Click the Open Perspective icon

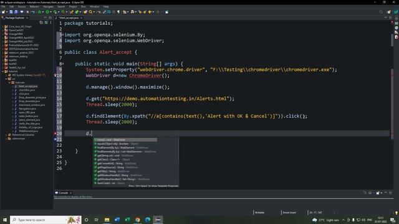[389, 12]
